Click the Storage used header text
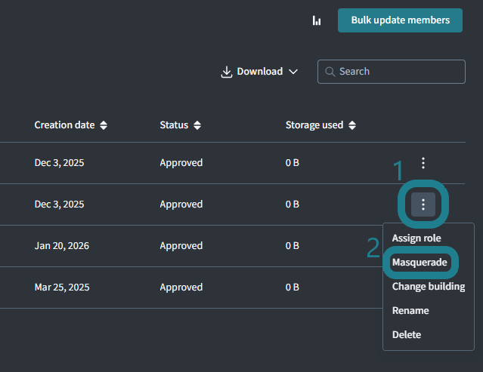 pos(314,125)
